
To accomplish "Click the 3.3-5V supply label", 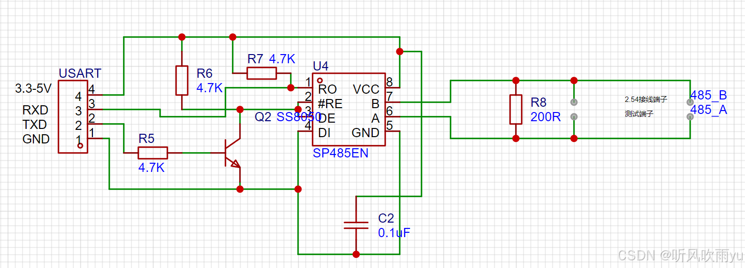I will [x=33, y=89].
